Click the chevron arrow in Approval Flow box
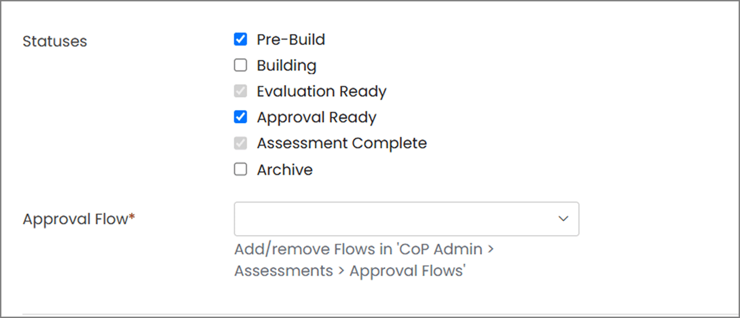This screenshot has height=318, width=740. pos(563,219)
